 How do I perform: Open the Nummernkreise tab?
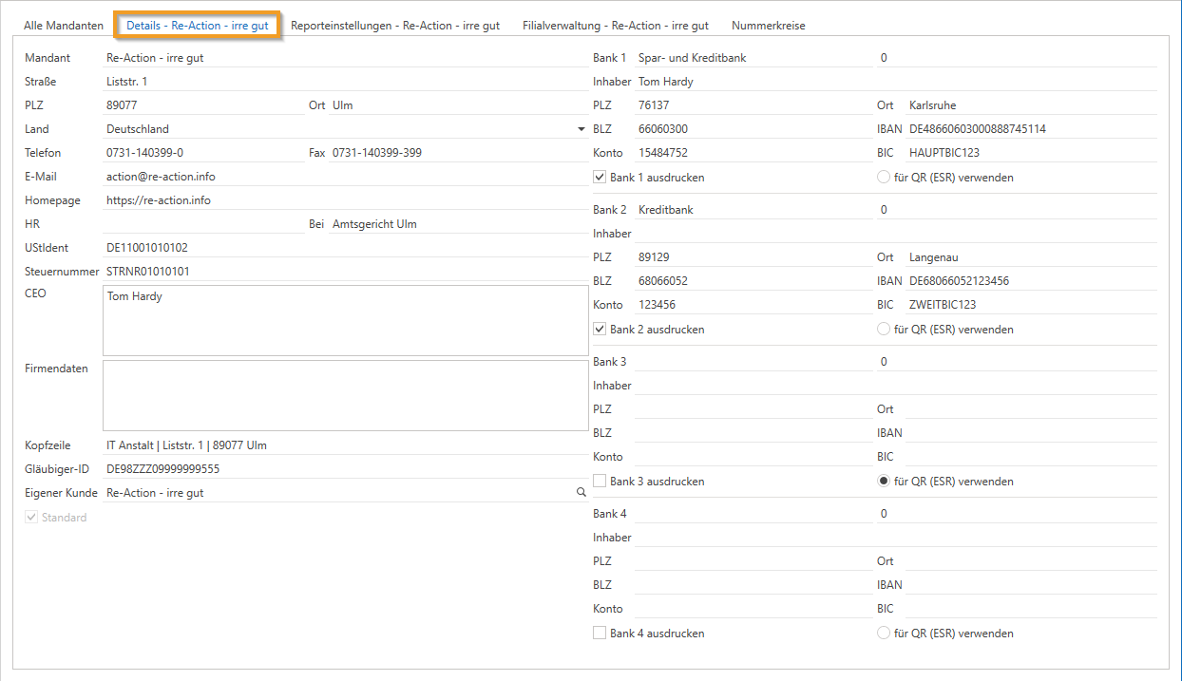click(768, 26)
